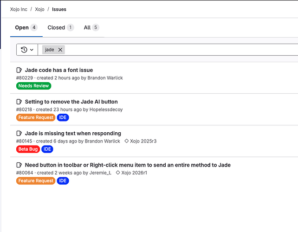Image resolution: width=298 pixels, height=232 pixels.
Task: Open the recent searches history dropdown
Action: (27, 50)
